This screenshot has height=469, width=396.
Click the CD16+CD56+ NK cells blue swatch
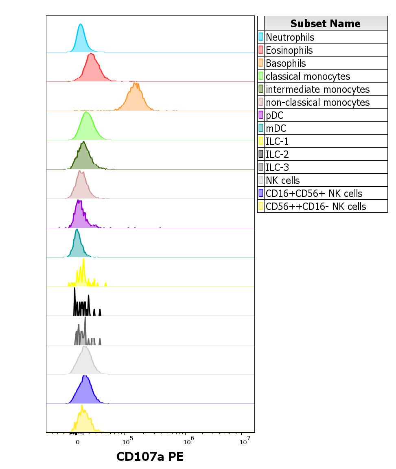pos(262,193)
